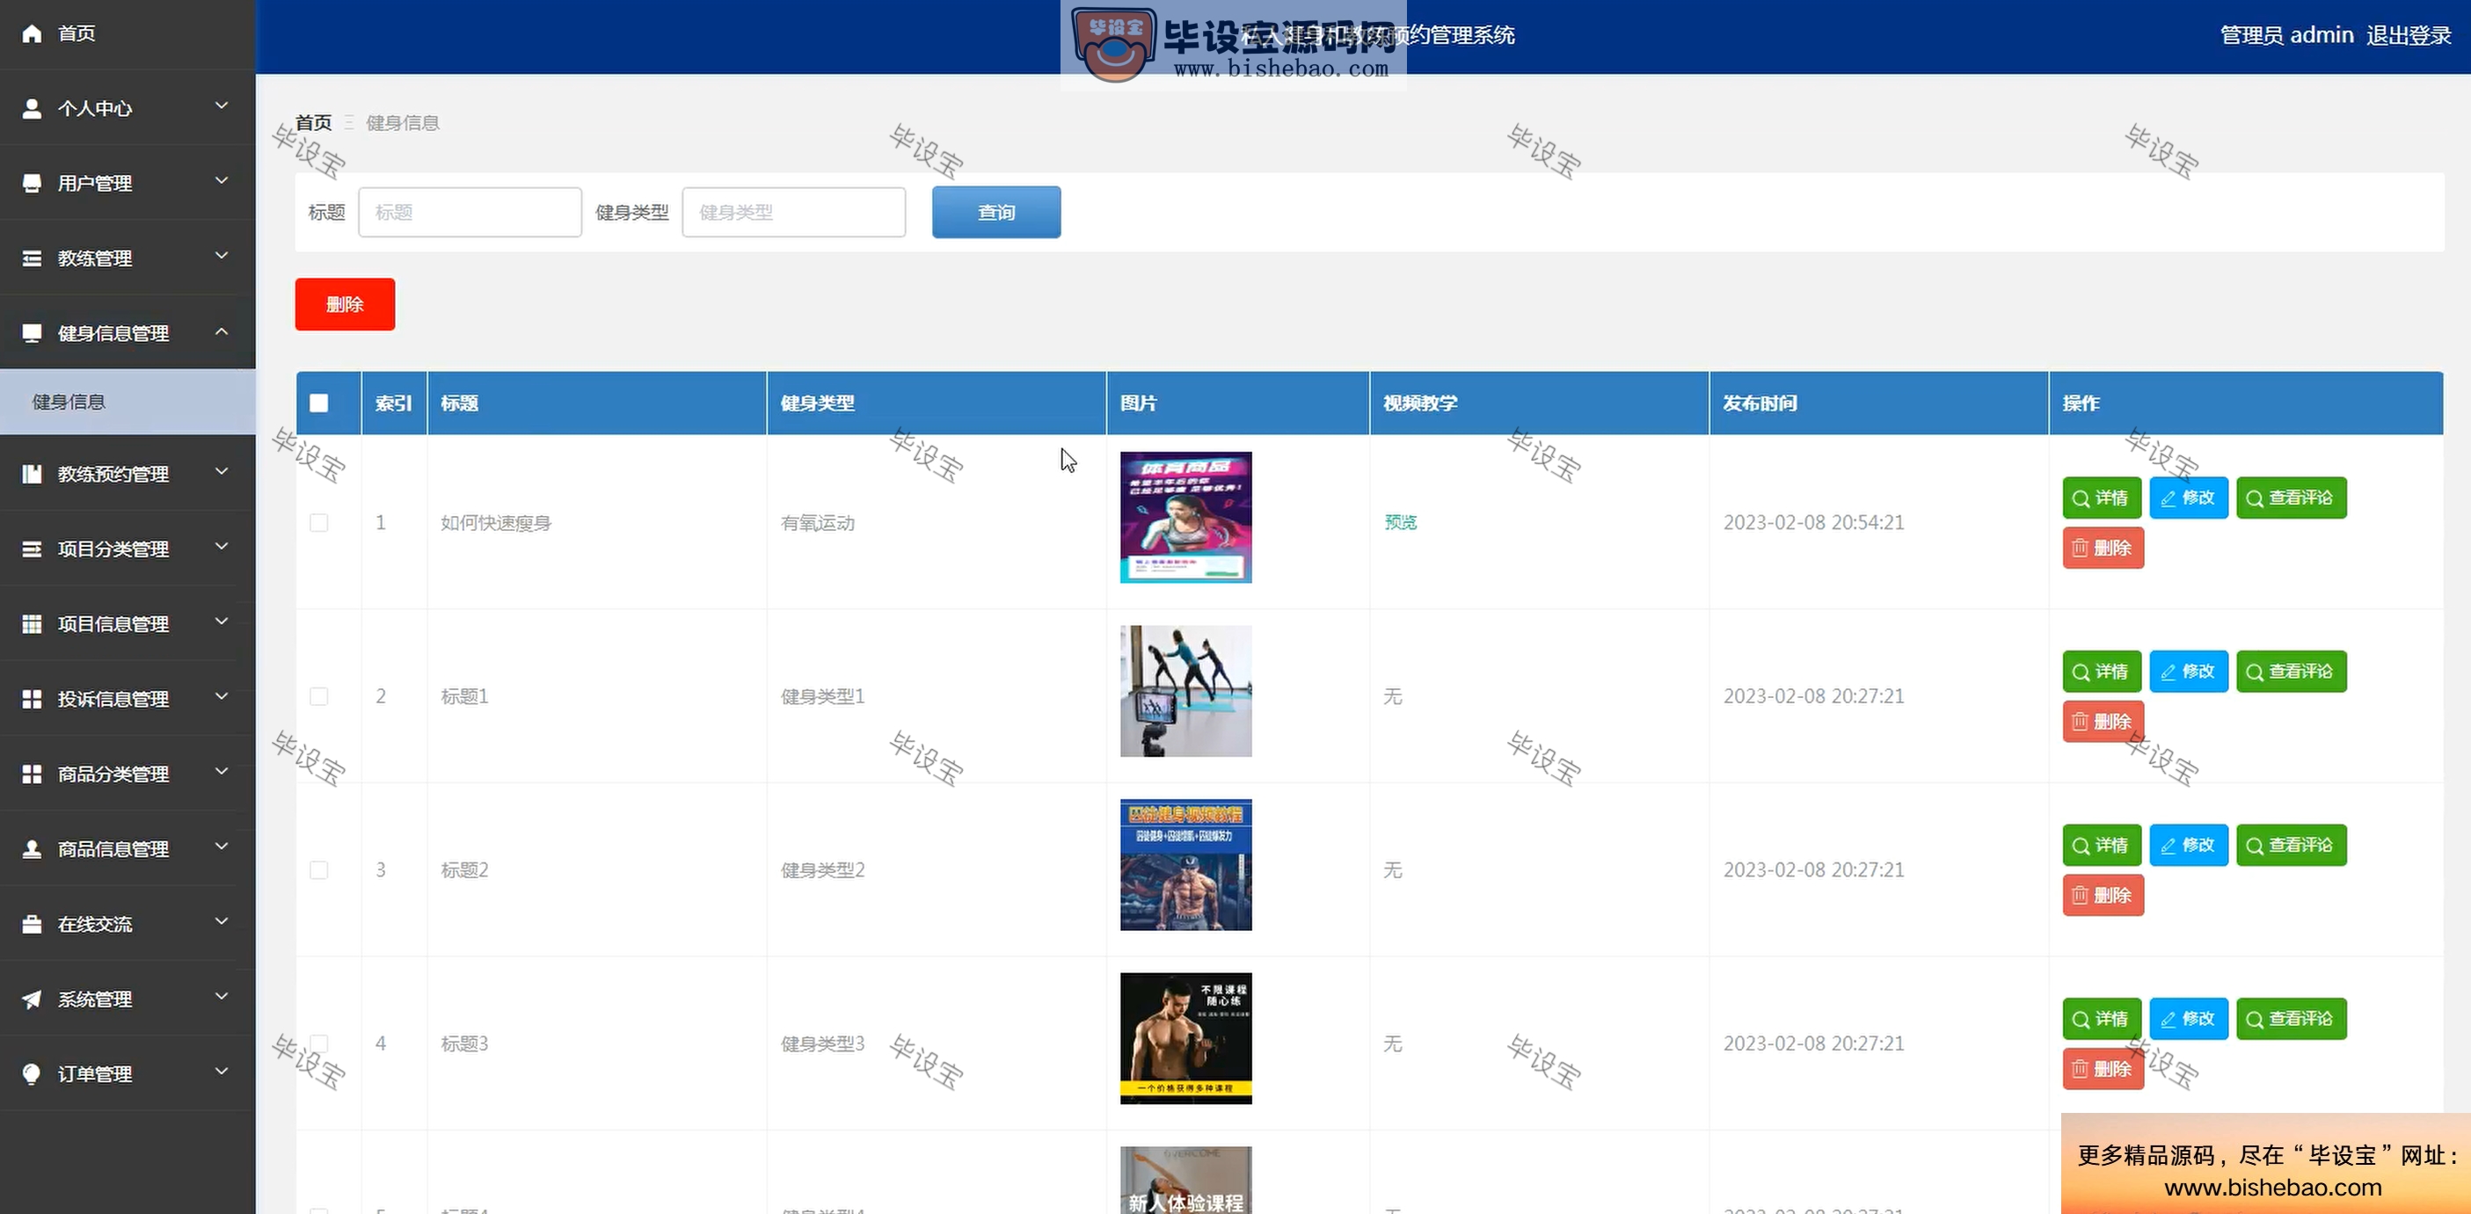This screenshot has width=2471, height=1214.
Task: Click the red bulk 删除 button above table
Action: click(x=345, y=304)
